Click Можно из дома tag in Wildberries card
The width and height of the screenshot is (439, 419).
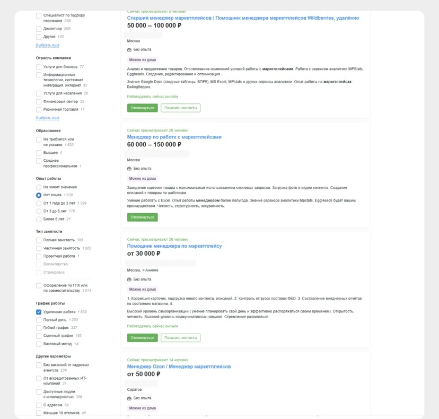pyautogui.click(x=143, y=59)
